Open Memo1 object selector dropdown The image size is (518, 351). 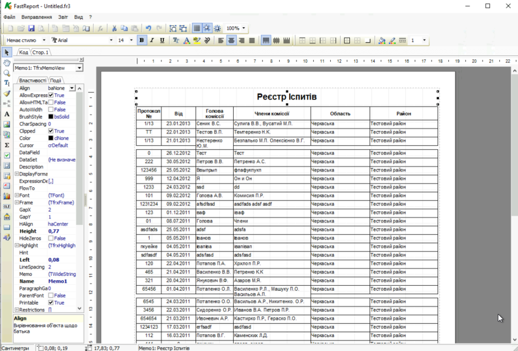coord(79,68)
